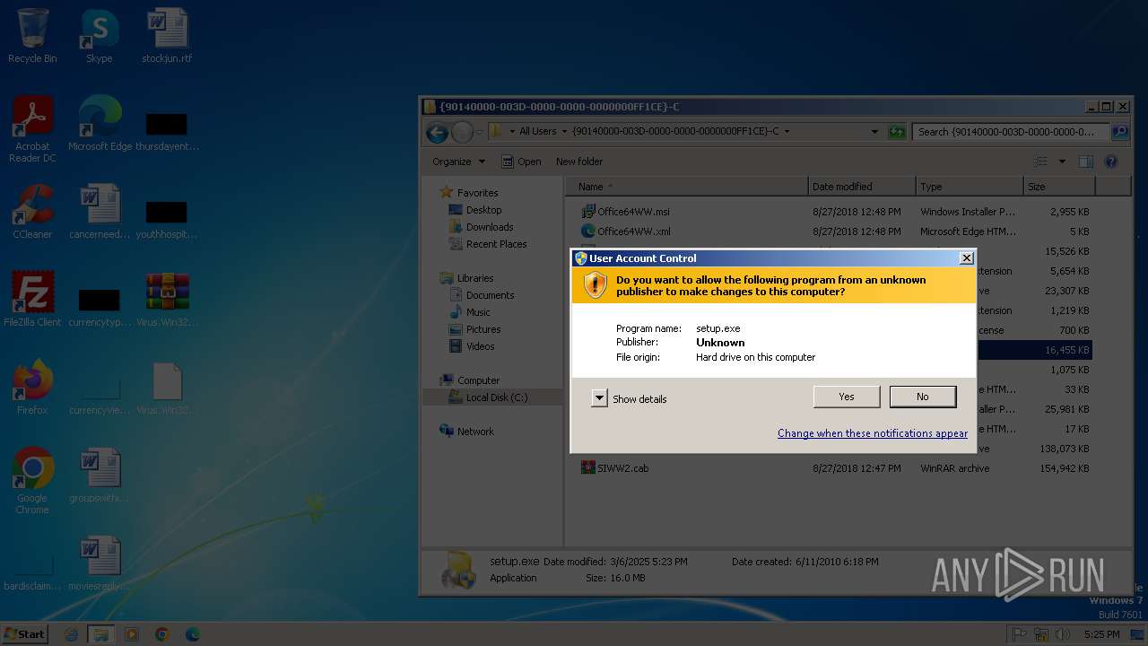Expand Show details in UAC dialog

click(630, 399)
